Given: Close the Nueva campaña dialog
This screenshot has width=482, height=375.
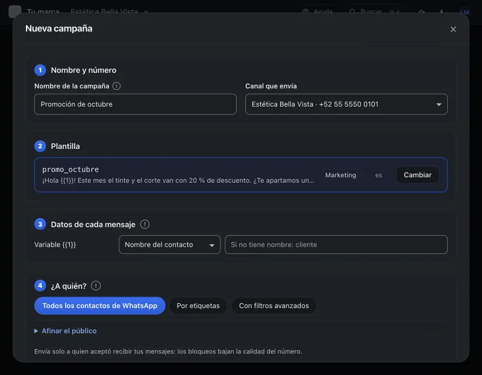Looking at the screenshot, I should (x=453, y=29).
